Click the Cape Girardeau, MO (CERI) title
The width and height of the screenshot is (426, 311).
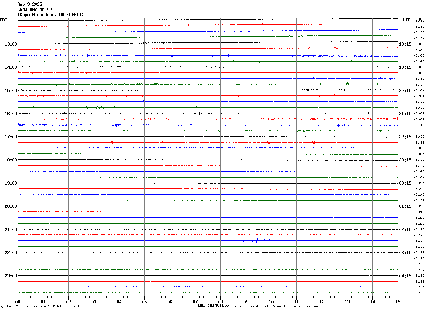[x=51, y=15]
